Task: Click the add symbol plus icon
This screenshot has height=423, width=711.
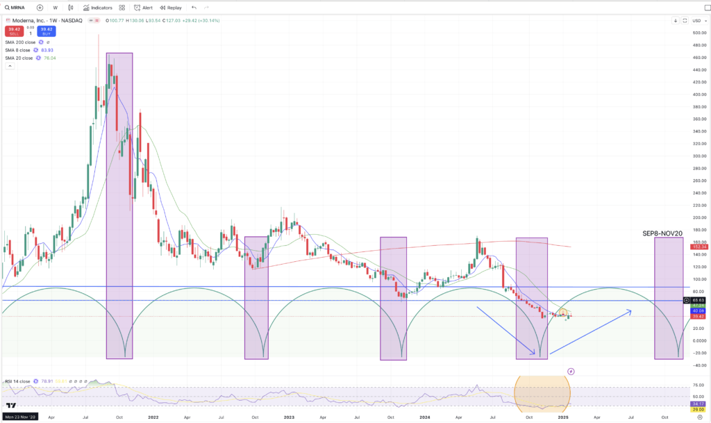Action: coord(40,8)
